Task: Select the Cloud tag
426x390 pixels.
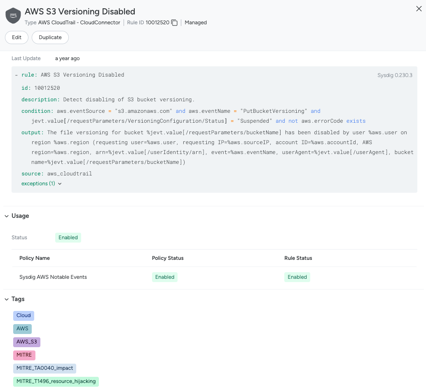Action: pyautogui.click(x=23, y=315)
